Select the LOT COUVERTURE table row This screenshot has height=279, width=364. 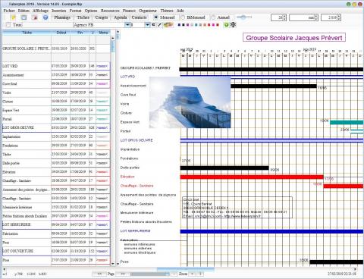click(x=56, y=251)
